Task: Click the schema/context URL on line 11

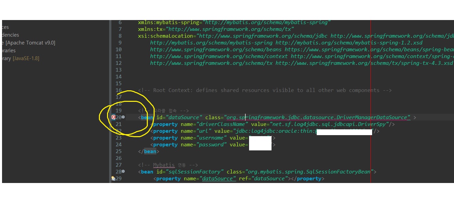Action: pyautogui.click(x=219, y=56)
